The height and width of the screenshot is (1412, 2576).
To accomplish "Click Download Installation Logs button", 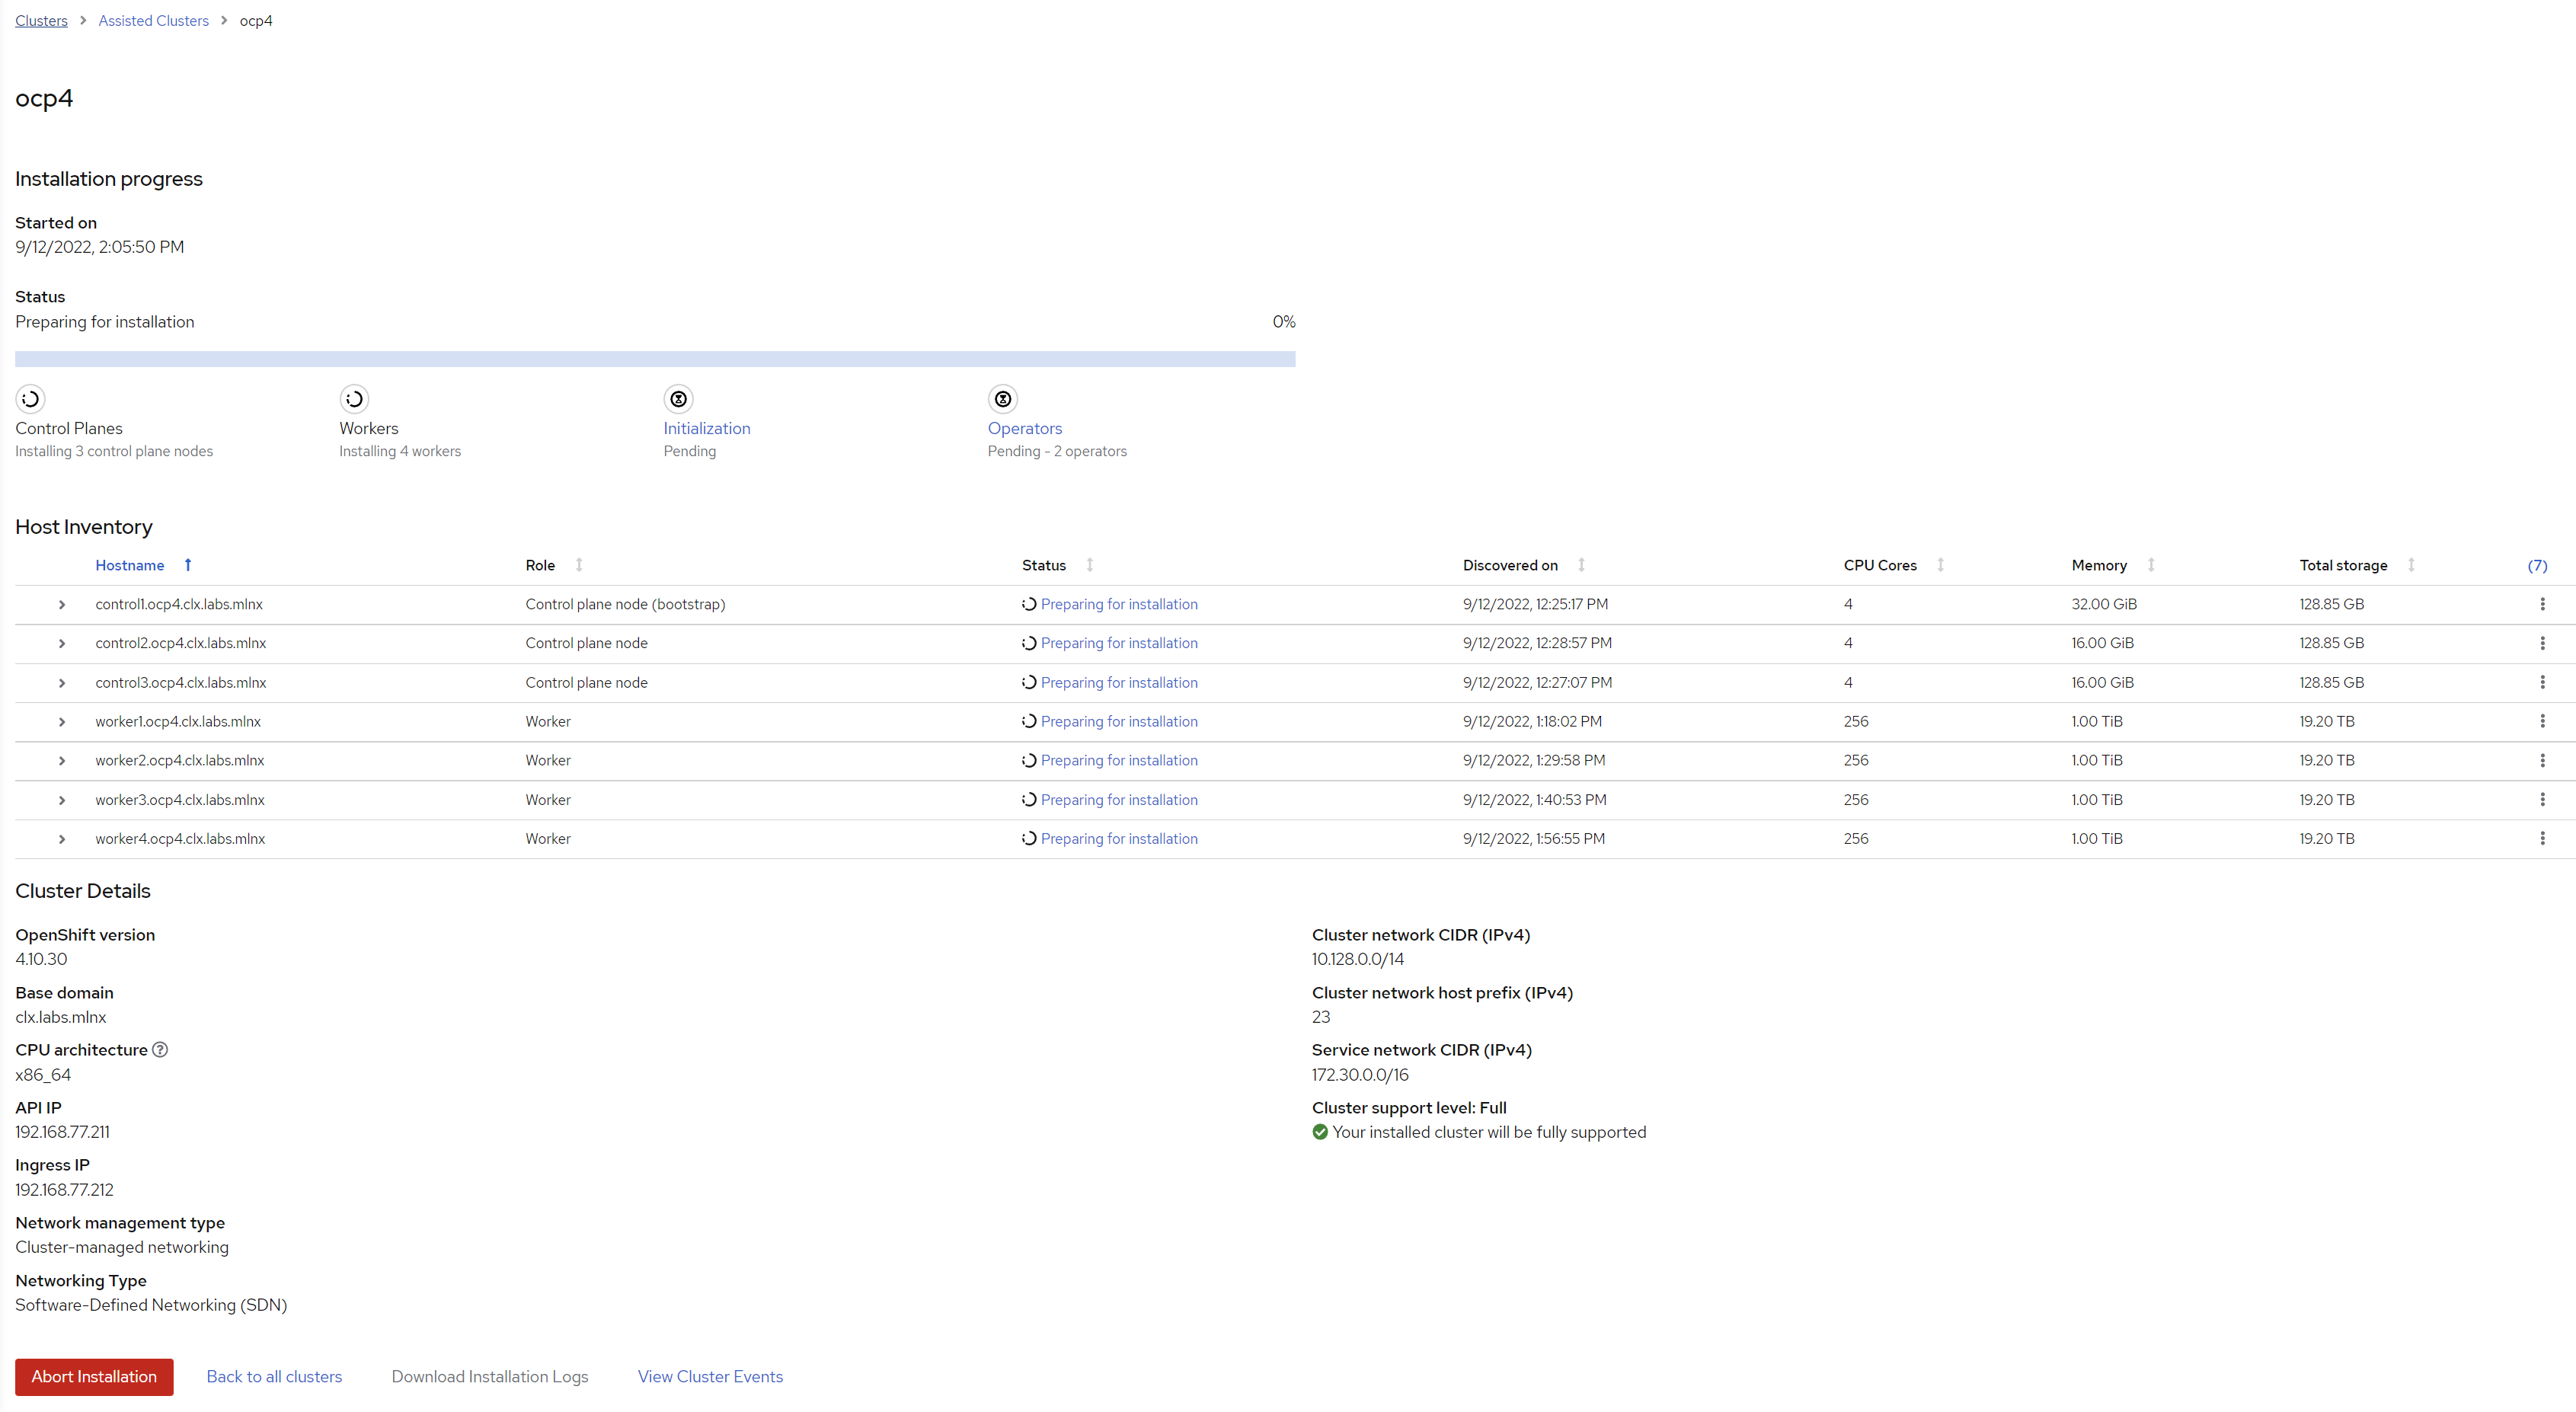I will (490, 1376).
